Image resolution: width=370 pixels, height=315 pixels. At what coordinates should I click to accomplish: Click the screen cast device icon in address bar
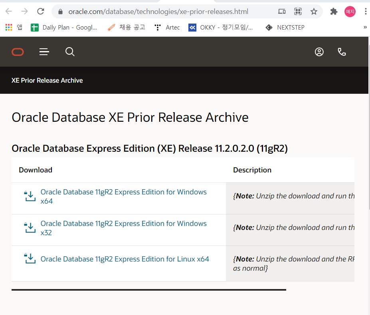[x=282, y=11]
